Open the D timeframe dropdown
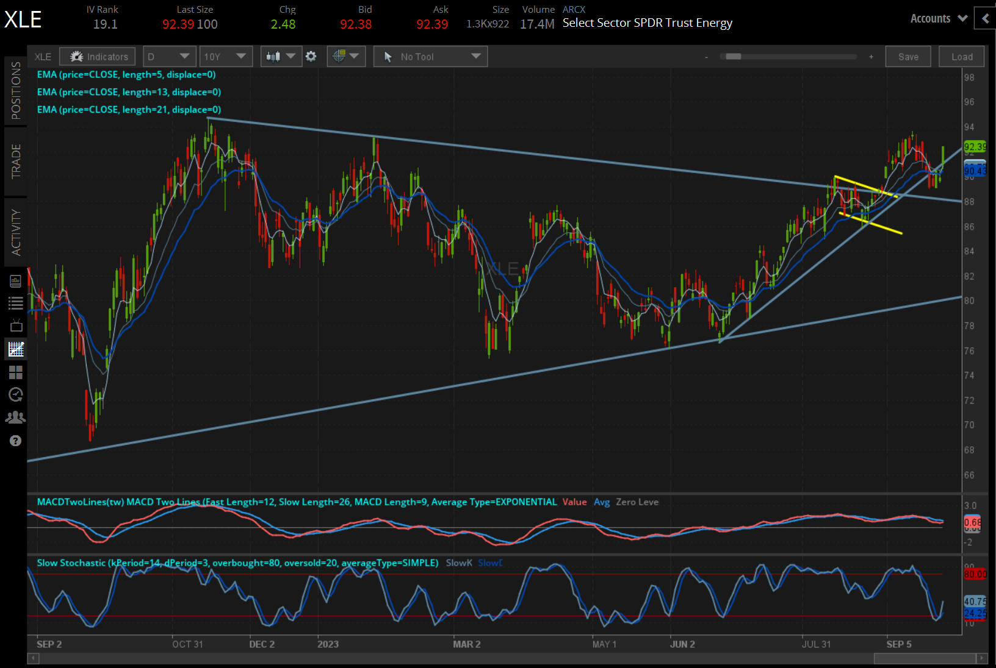996x668 pixels. (x=169, y=56)
